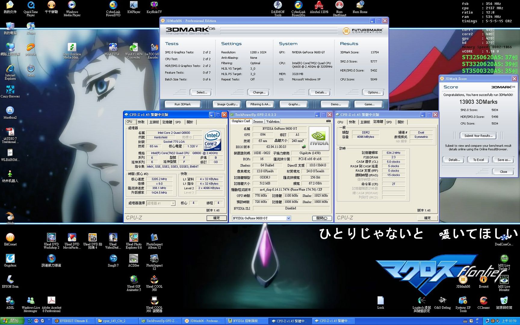Open Nero StartSmart desktop icon
520x325 pixels.
[339, 8]
